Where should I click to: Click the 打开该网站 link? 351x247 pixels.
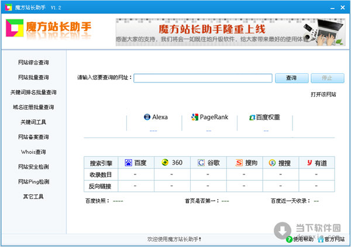(324, 94)
